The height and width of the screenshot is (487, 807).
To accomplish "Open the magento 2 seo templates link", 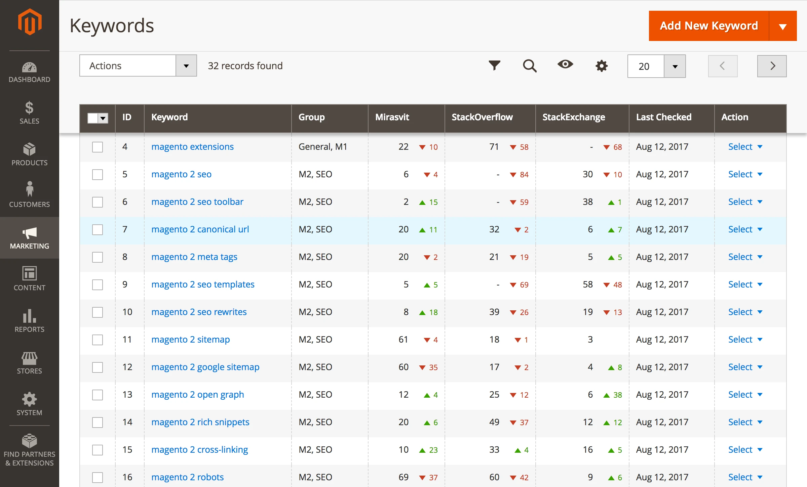I will 203,284.
